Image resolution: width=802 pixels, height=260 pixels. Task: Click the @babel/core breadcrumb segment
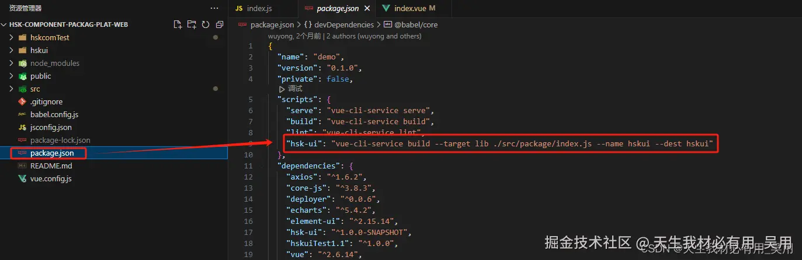416,24
